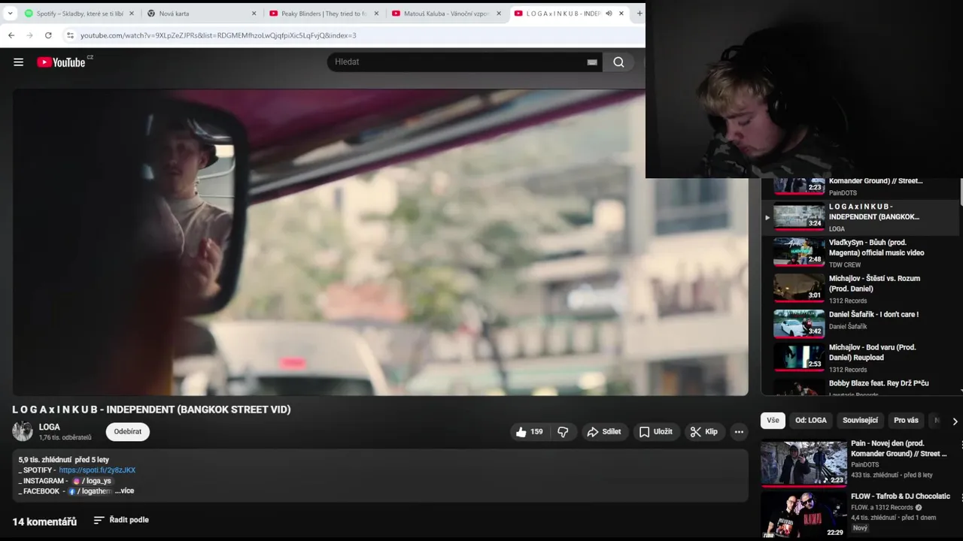Open the three-dot more actions menu

click(x=739, y=432)
